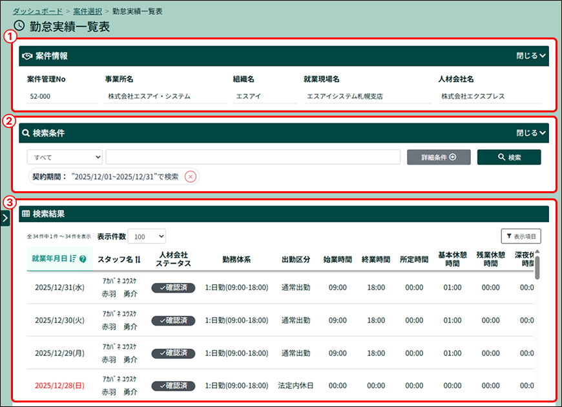This screenshot has height=407, width=562.
Task: Open the 表示項目 column filter button
Action: [521, 236]
